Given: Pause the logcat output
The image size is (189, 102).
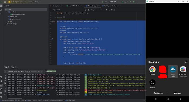Looking at the screenshot, I should [x=5, y=78].
